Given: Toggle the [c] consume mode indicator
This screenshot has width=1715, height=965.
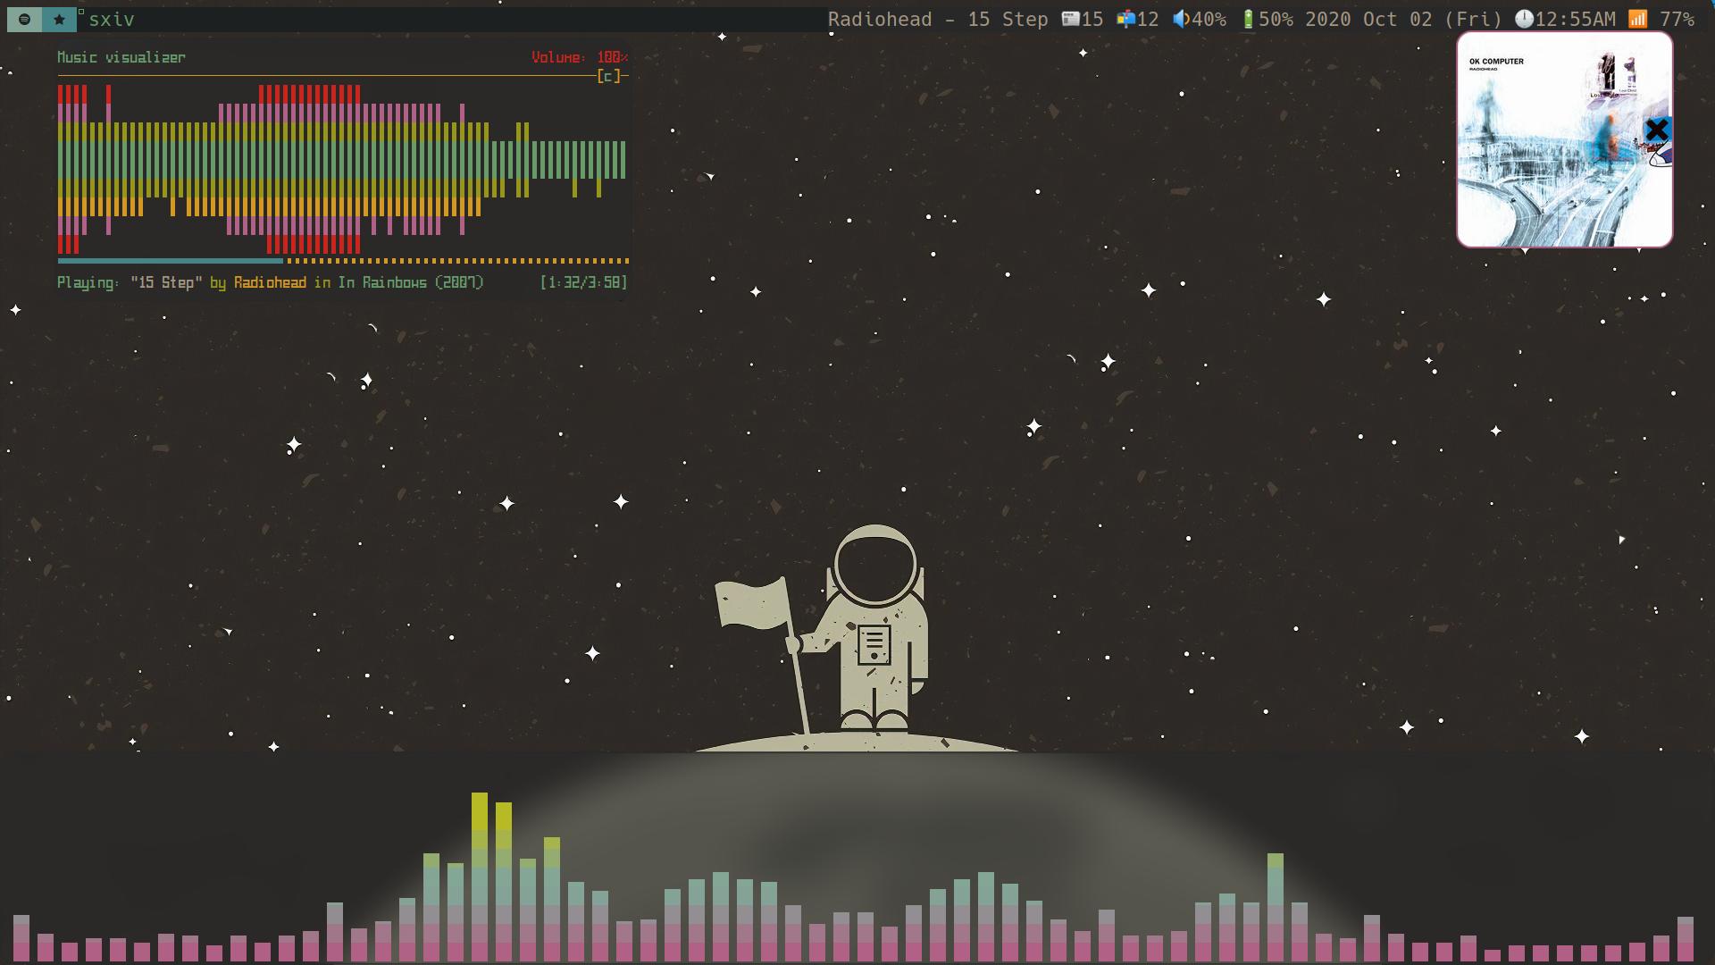Looking at the screenshot, I should tap(608, 77).
